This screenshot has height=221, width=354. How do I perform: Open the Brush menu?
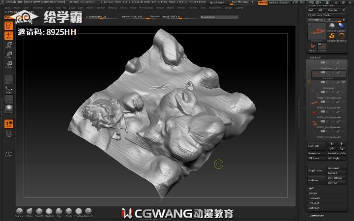coord(17,8)
